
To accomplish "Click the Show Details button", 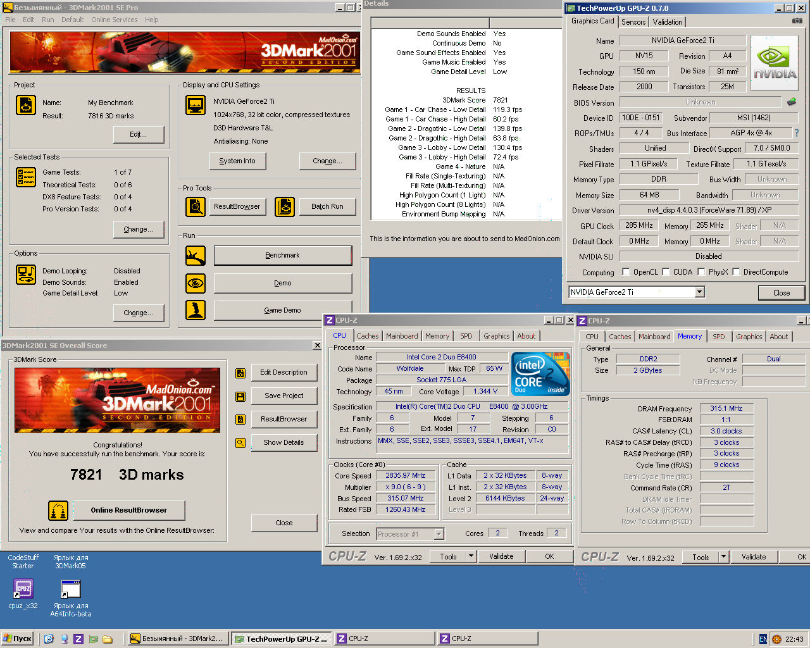I will point(283,442).
